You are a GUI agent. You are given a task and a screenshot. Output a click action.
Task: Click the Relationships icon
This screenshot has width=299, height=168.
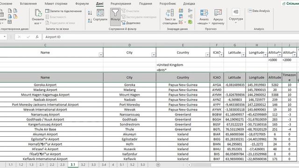point(190,16)
